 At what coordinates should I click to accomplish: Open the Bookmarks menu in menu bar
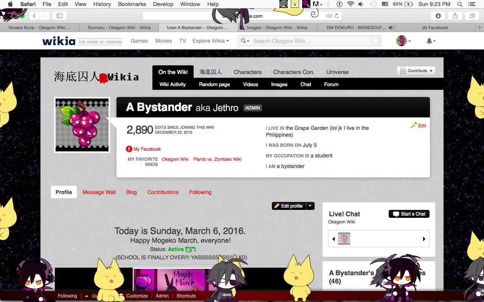[132, 4]
